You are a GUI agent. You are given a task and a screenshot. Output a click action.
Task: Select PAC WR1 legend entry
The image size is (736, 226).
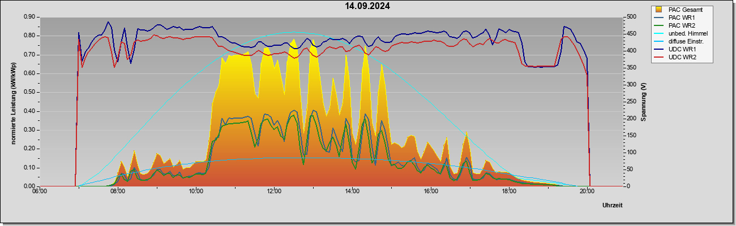click(681, 18)
